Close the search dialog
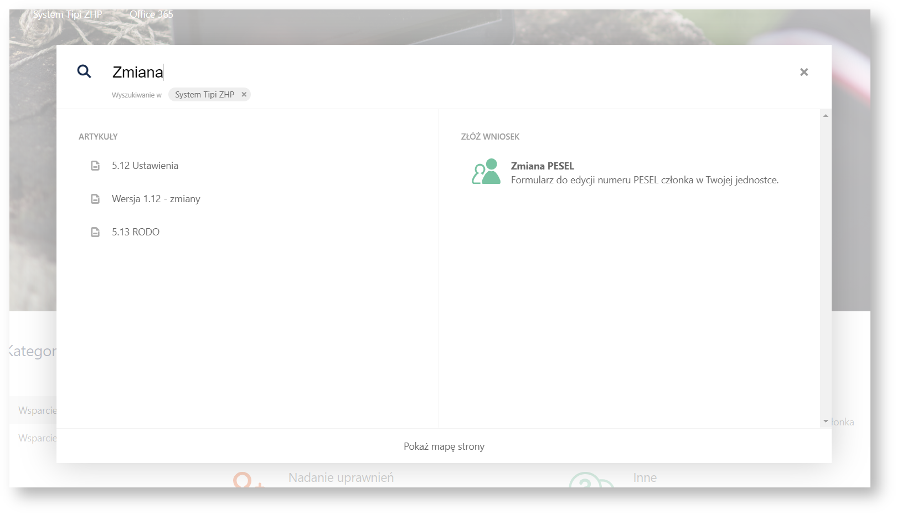The image size is (897, 514). (x=804, y=72)
